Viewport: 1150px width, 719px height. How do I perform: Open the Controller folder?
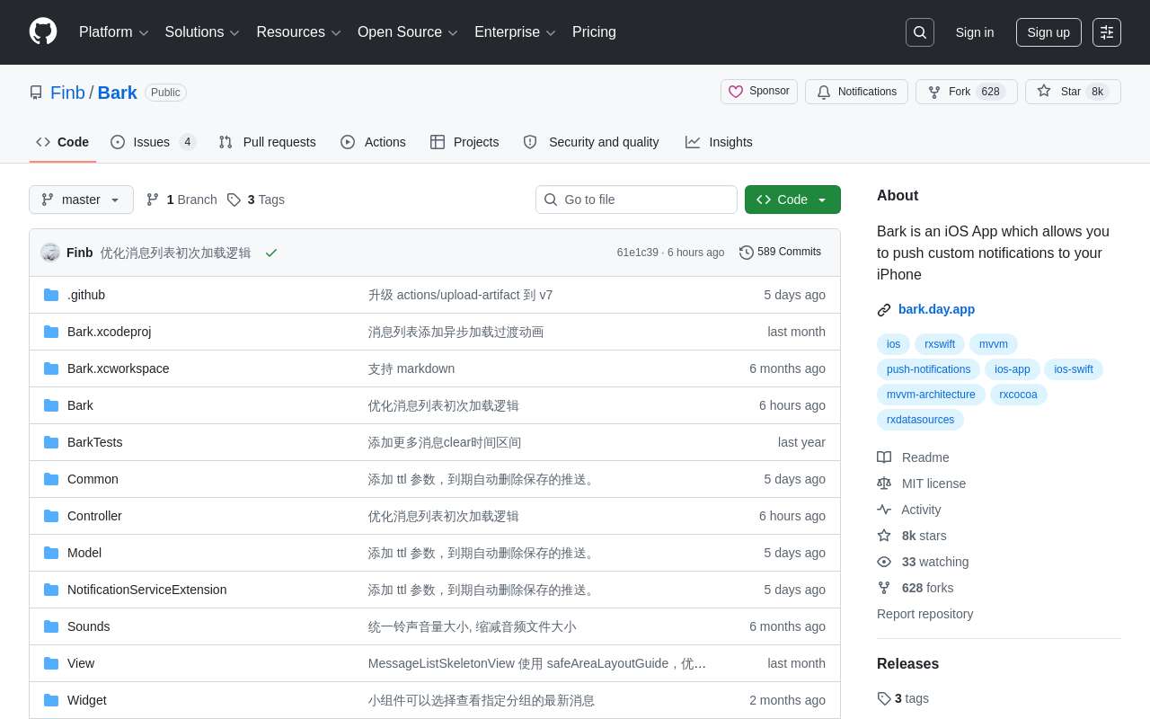pyautogui.click(x=94, y=516)
